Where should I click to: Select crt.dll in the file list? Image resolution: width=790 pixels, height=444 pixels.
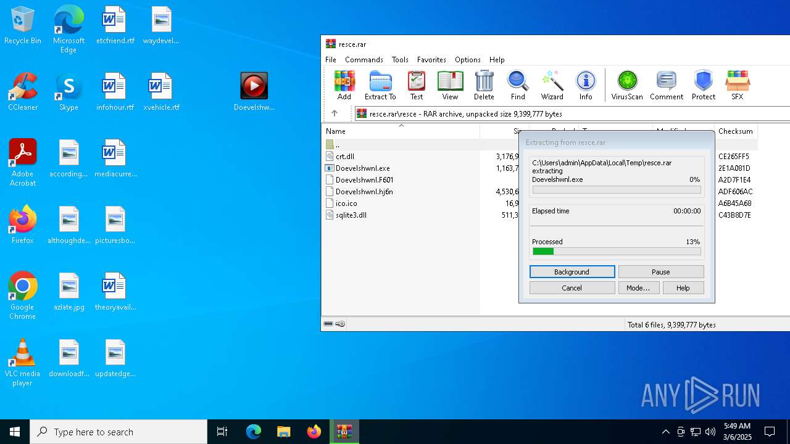(345, 157)
